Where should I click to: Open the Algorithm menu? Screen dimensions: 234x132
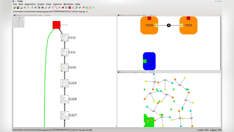click(30, 4)
